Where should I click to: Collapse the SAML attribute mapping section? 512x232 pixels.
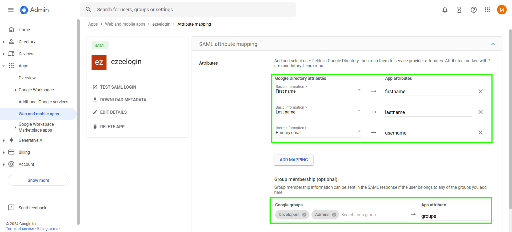click(493, 44)
